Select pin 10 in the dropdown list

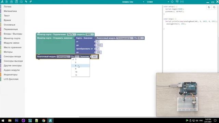tap(80, 72)
